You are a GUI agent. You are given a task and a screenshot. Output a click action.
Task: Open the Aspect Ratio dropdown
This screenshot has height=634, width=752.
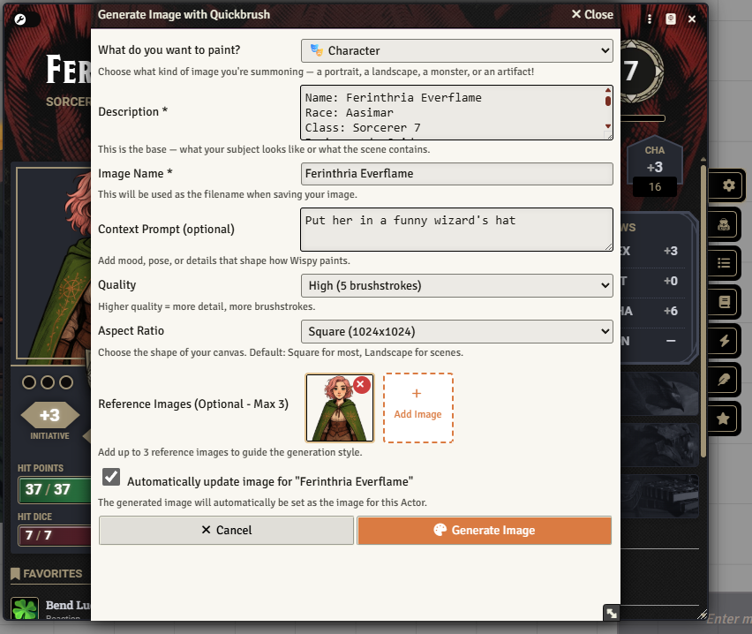(x=456, y=331)
